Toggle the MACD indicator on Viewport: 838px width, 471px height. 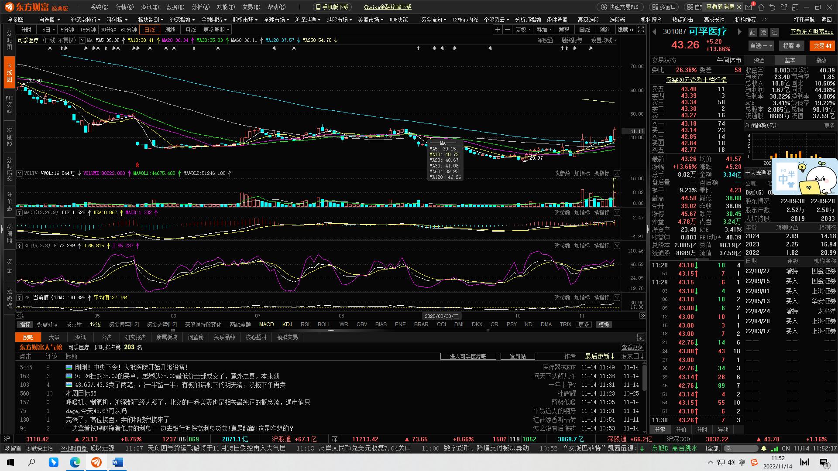266,324
